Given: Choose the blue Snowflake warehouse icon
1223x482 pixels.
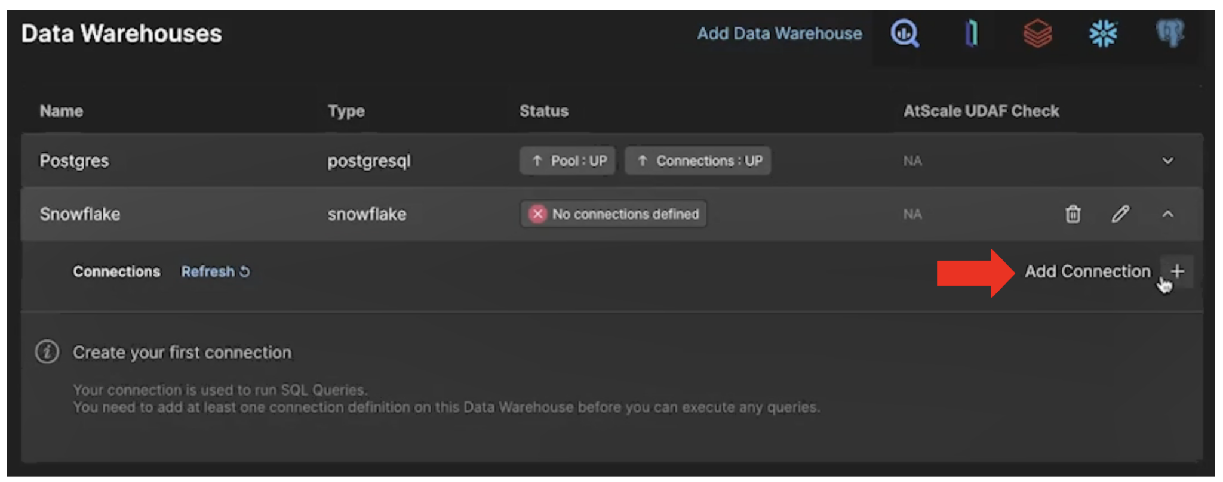Looking at the screenshot, I should [x=1103, y=33].
